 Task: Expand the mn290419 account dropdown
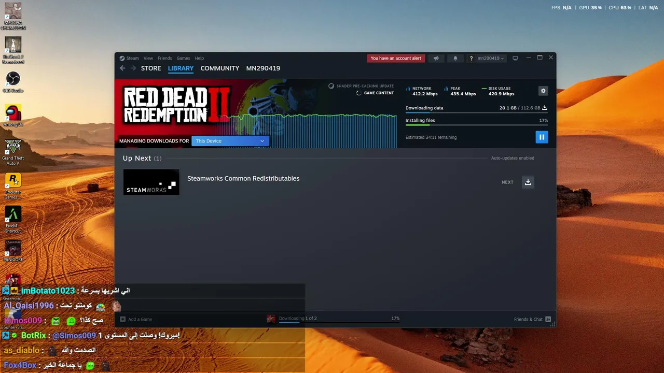(x=490, y=58)
